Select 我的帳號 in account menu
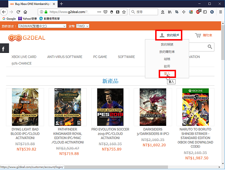The width and height of the screenshot is (225, 171). click(167, 44)
